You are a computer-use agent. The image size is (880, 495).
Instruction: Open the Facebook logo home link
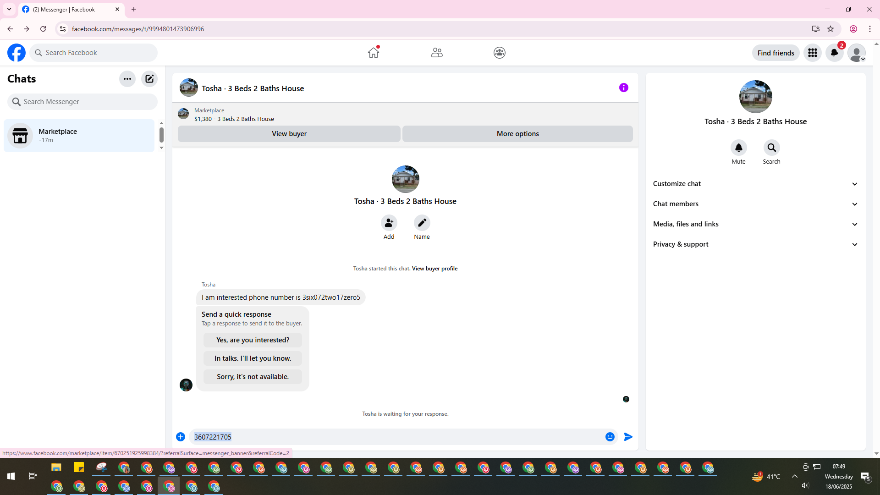tap(16, 53)
